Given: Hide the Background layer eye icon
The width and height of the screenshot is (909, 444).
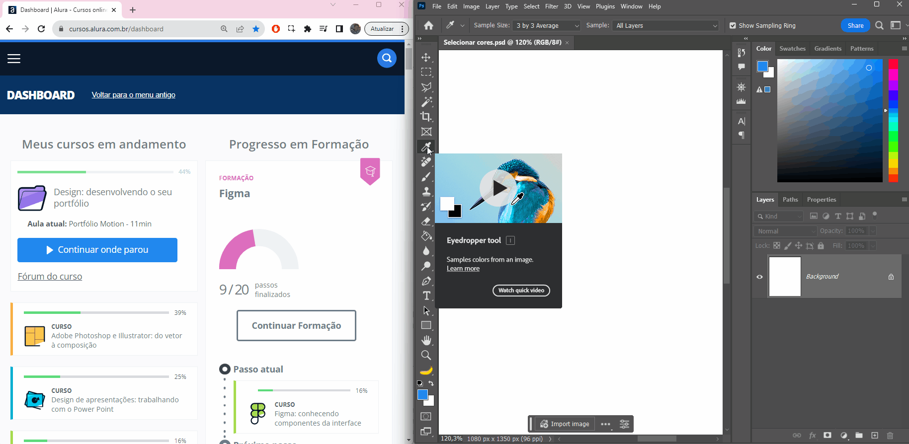Looking at the screenshot, I should coord(759,277).
